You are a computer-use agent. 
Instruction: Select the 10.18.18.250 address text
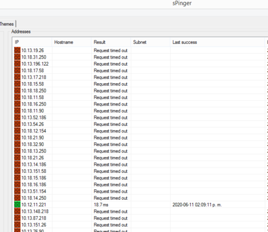pos(34,91)
